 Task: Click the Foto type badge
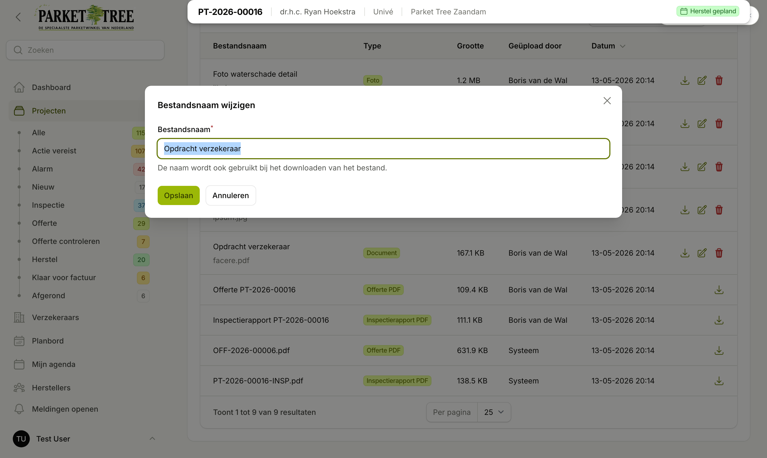373,80
